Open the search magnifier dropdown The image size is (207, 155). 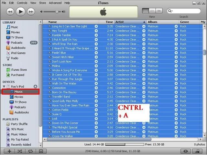(x=170, y=11)
